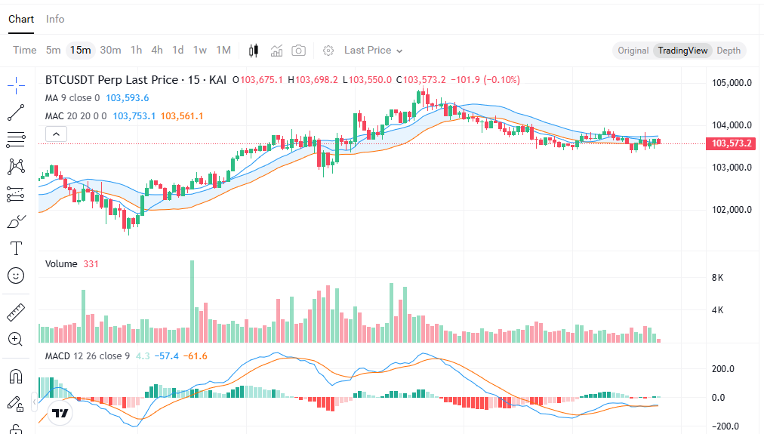Toggle lock all drawings padlock
764x434 pixels.
click(x=16, y=429)
